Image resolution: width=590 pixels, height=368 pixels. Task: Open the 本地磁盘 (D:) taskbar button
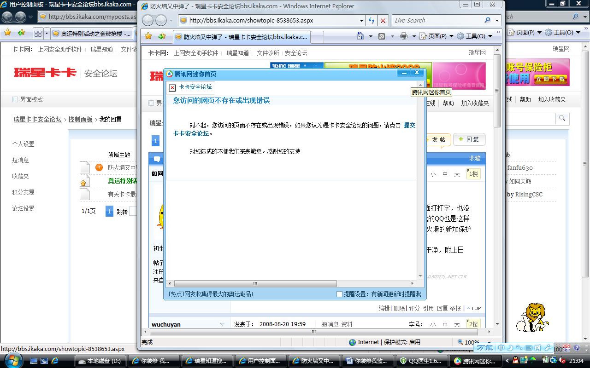tap(100, 361)
